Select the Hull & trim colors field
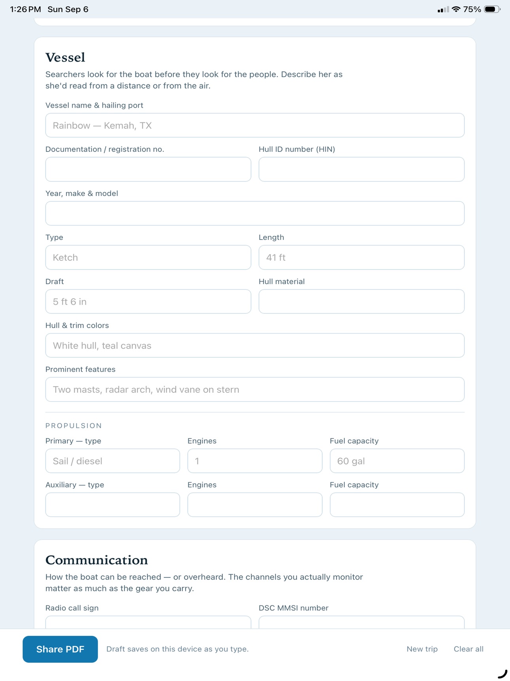The image size is (510, 681). point(255,345)
